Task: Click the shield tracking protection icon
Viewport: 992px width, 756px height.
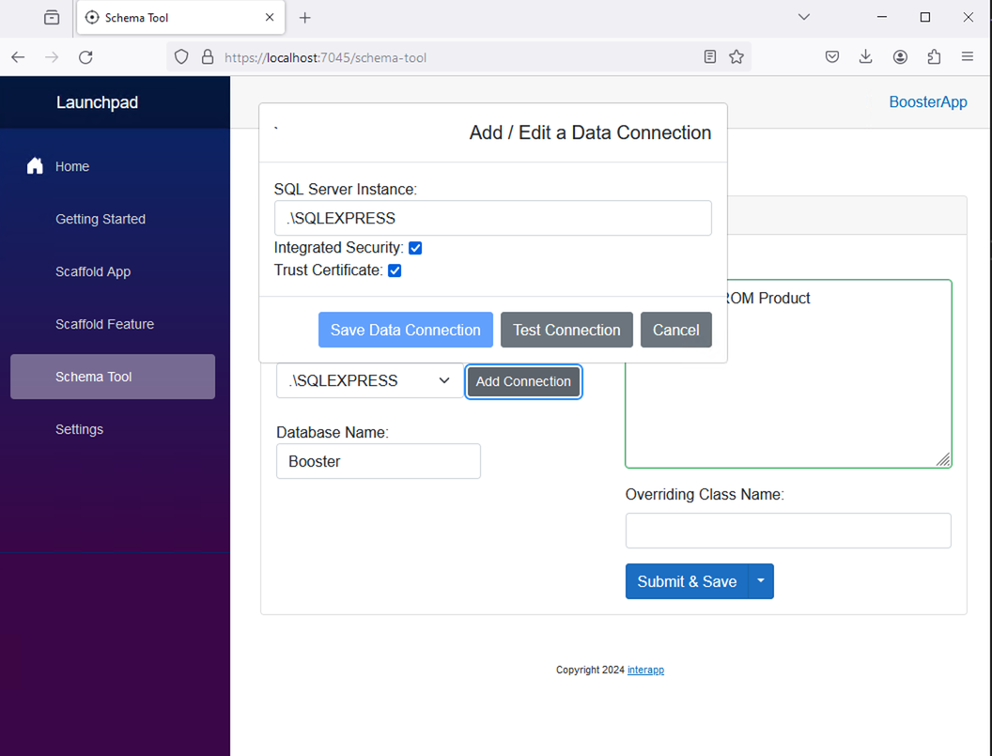Action: pos(181,57)
